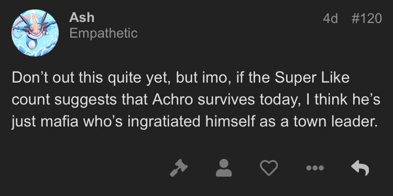Like Ash's post with the heart icon
The height and width of the screenshot is (196, 393).
[269, 168]
